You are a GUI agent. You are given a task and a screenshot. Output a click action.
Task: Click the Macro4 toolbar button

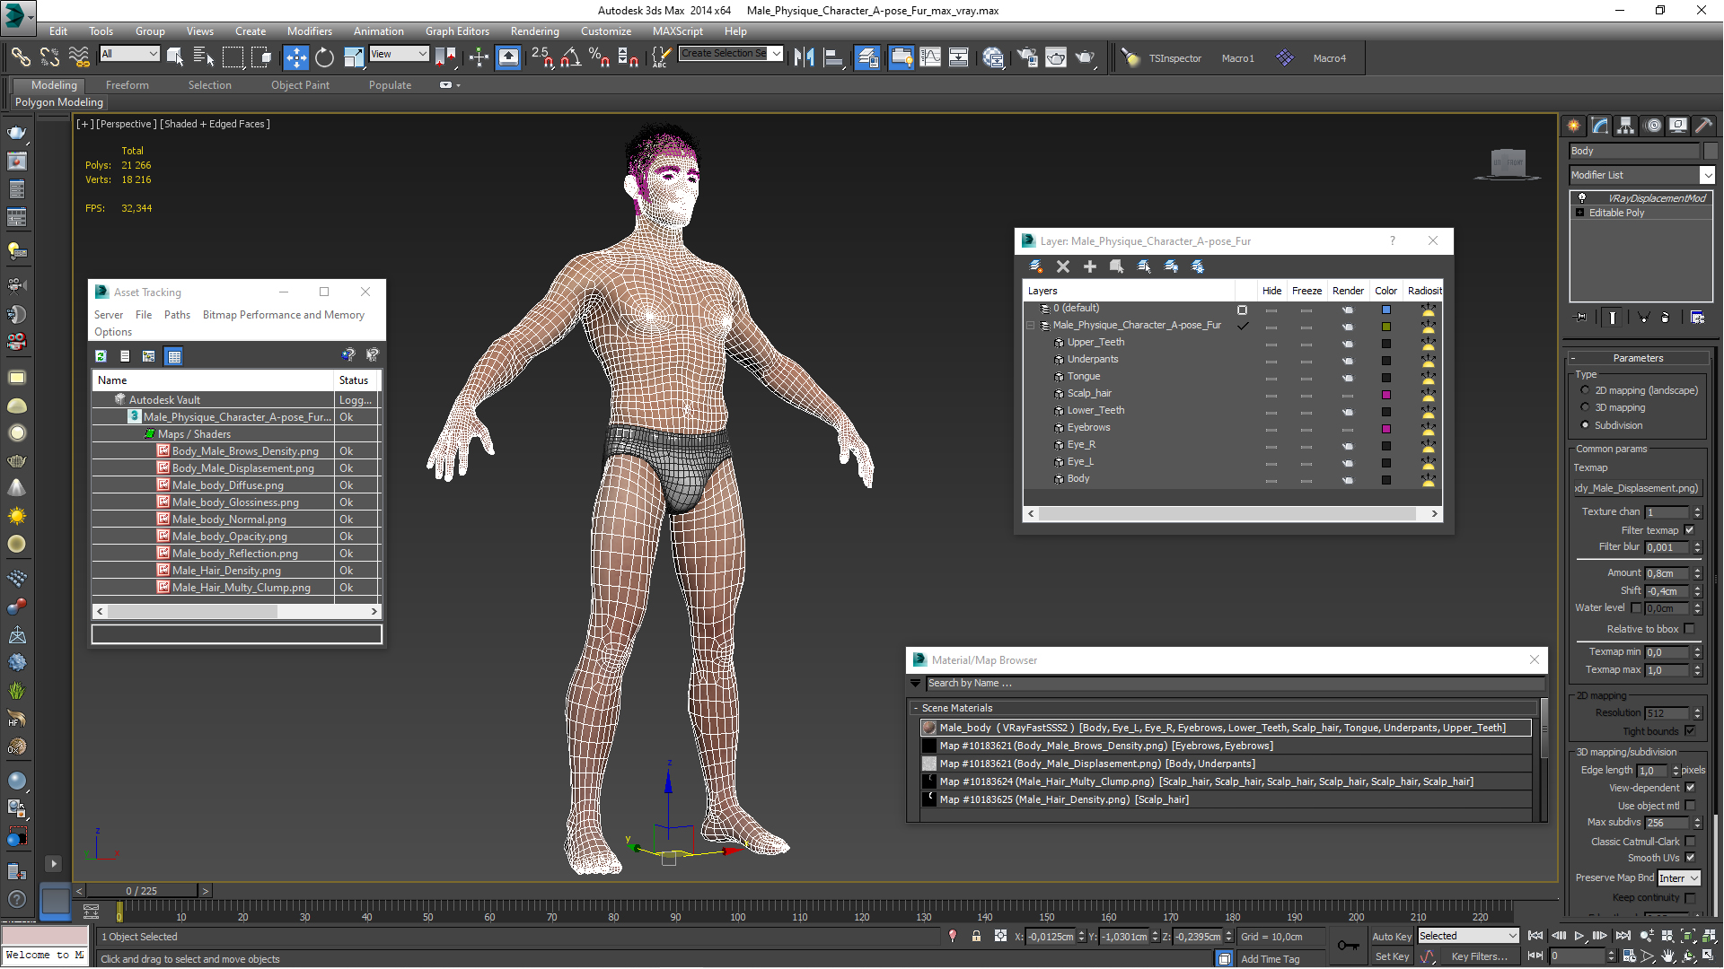pos(1329,58)
